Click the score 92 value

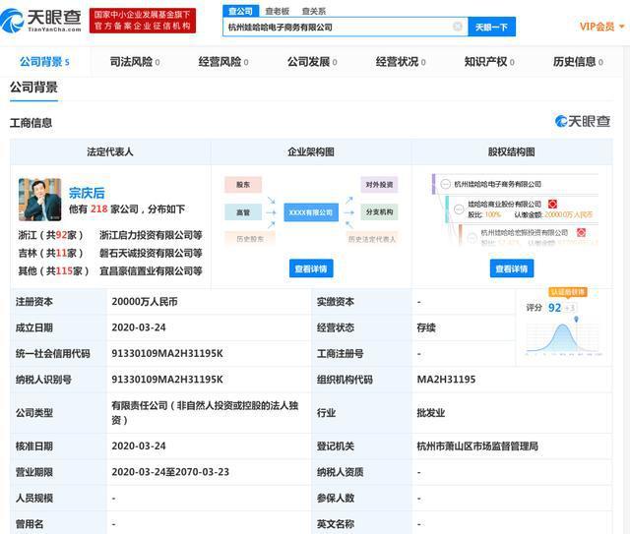[x=554, y=308]
